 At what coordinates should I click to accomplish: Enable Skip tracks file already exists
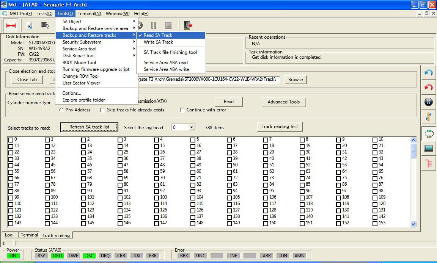tap(102, 110)
